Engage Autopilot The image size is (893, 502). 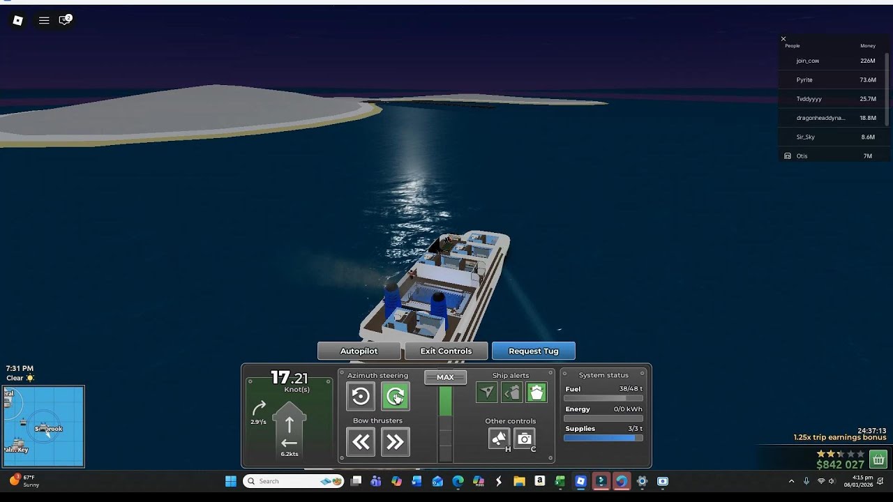pyautogui.click(x=359, y=351)
